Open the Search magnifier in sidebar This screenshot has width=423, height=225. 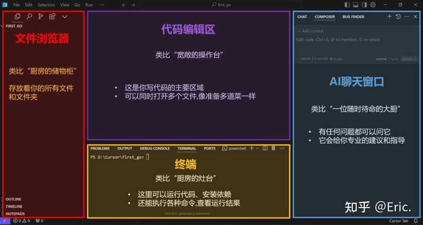[x=29, y=16]
